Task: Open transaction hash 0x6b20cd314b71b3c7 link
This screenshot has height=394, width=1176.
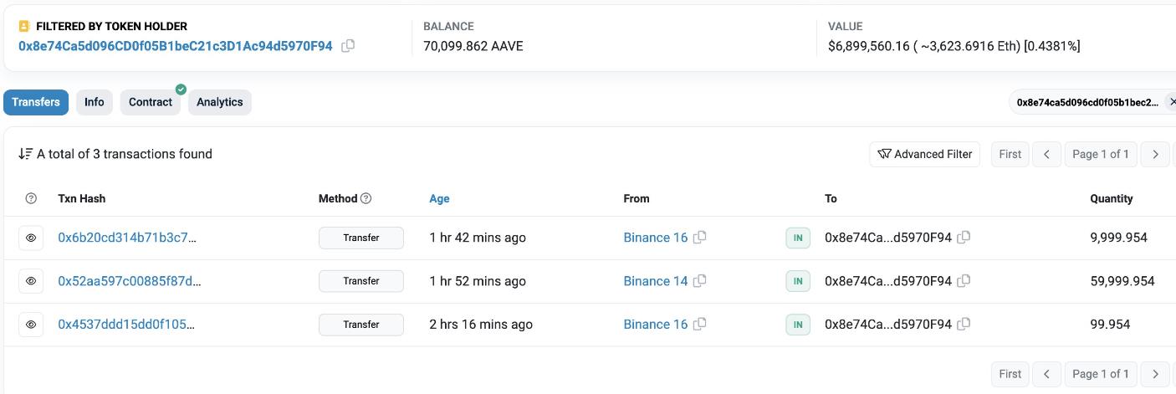Action: (127, 238)
